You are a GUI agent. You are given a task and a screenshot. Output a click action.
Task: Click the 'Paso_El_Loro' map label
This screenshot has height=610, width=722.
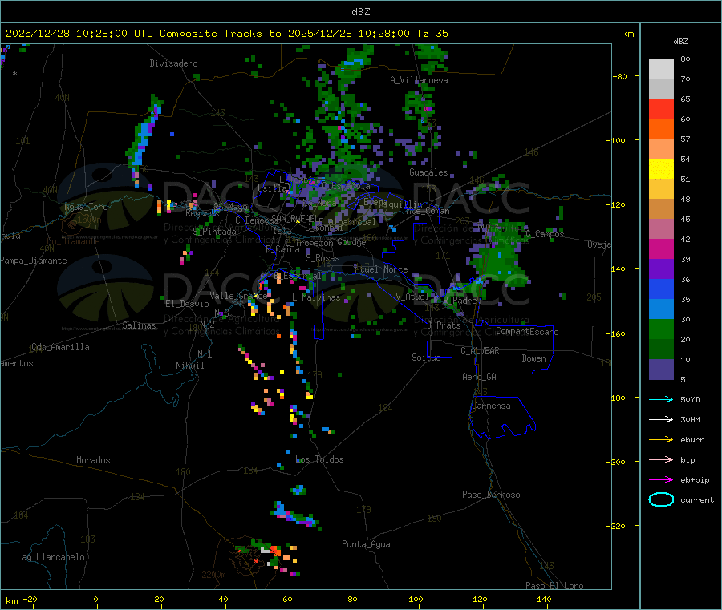(x=554, y=586)
